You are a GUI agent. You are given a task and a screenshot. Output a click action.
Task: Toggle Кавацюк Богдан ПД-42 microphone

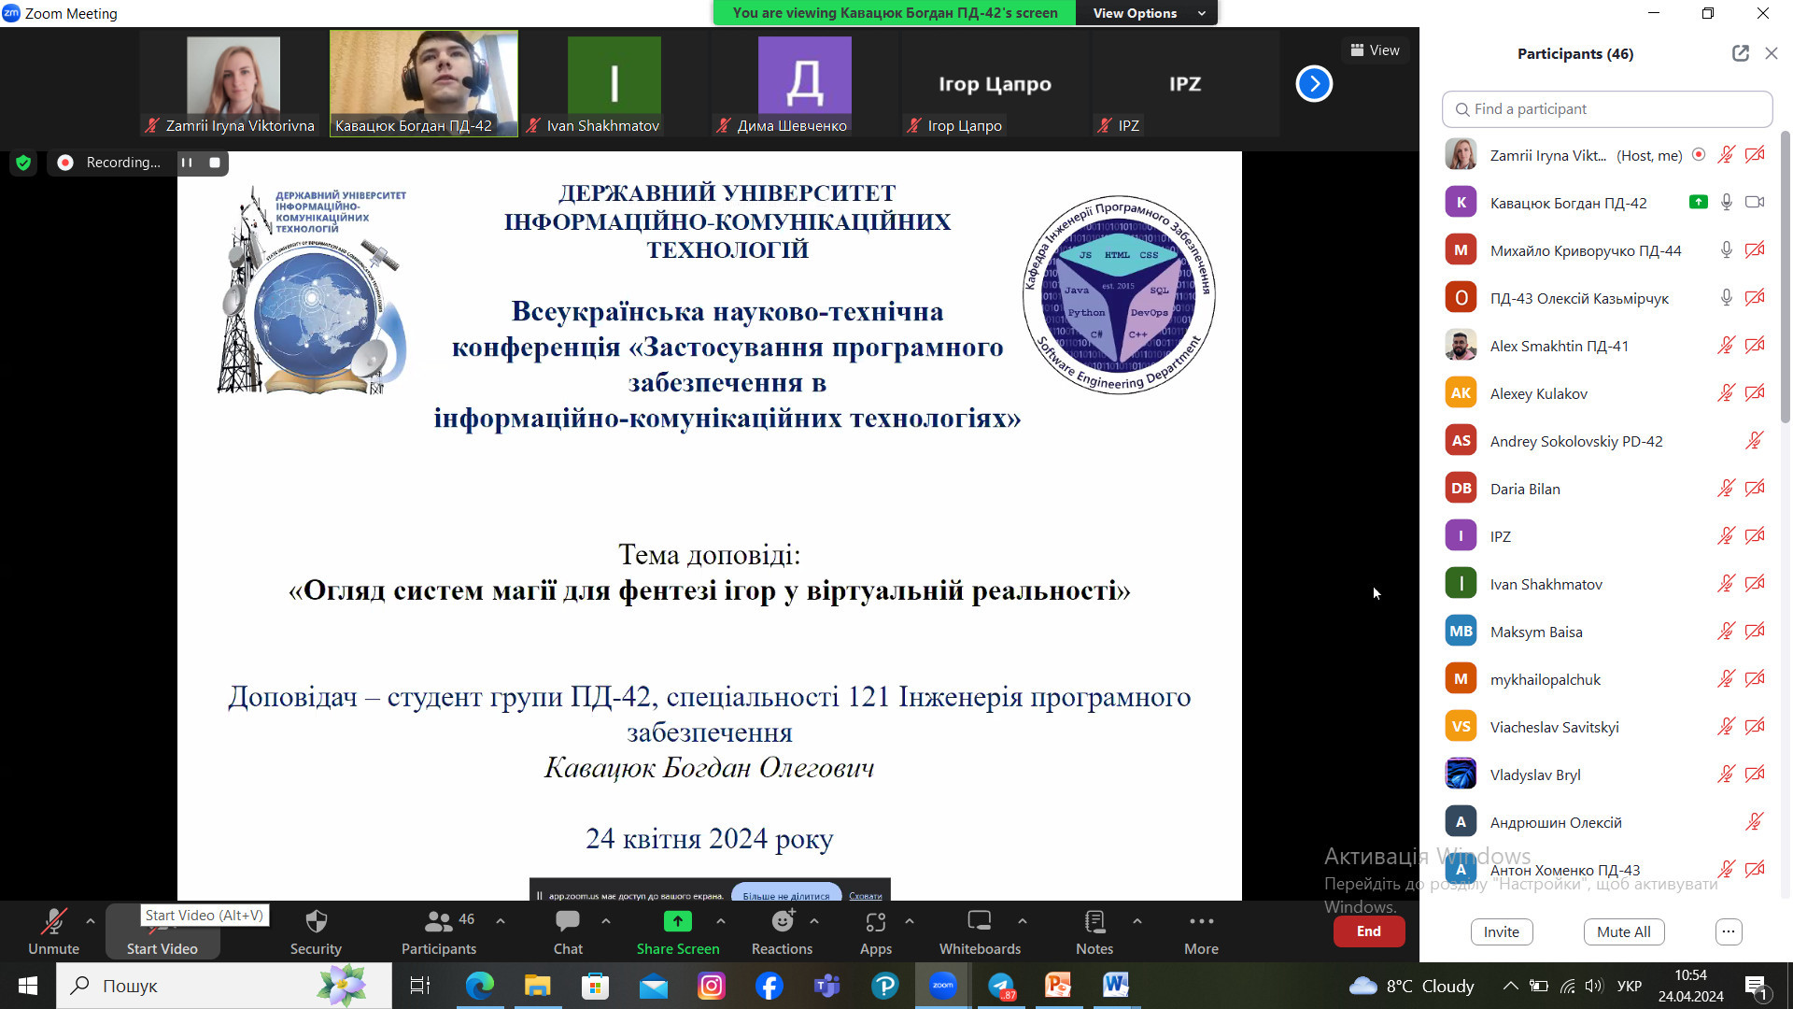click(1727, 203)
